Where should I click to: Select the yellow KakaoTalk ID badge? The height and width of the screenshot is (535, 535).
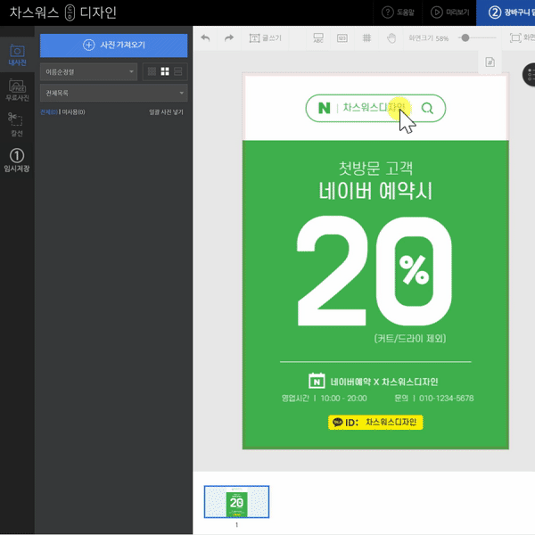375,423
